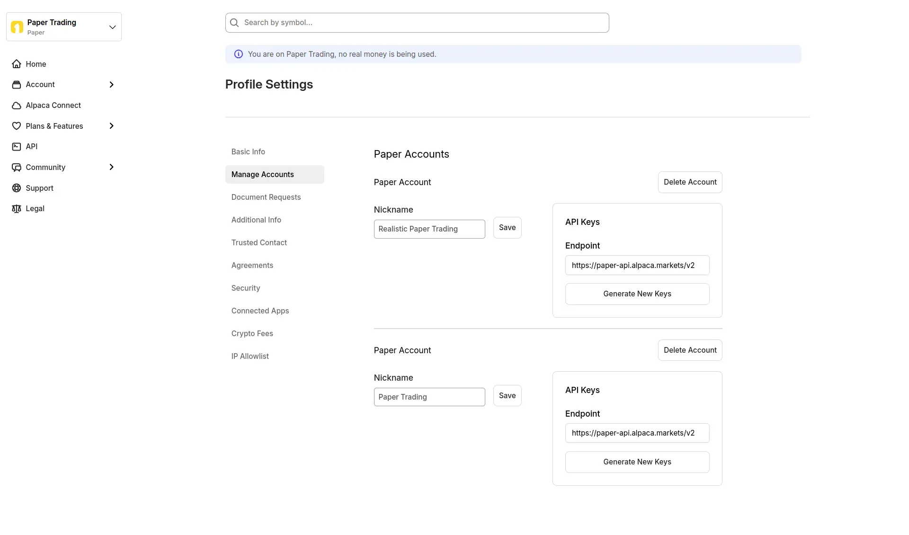The height and width of the screenshot is (535, 909).
Task: Delete the second Paper Trading account
Action: pyautogui.click(x=690, y=350)
